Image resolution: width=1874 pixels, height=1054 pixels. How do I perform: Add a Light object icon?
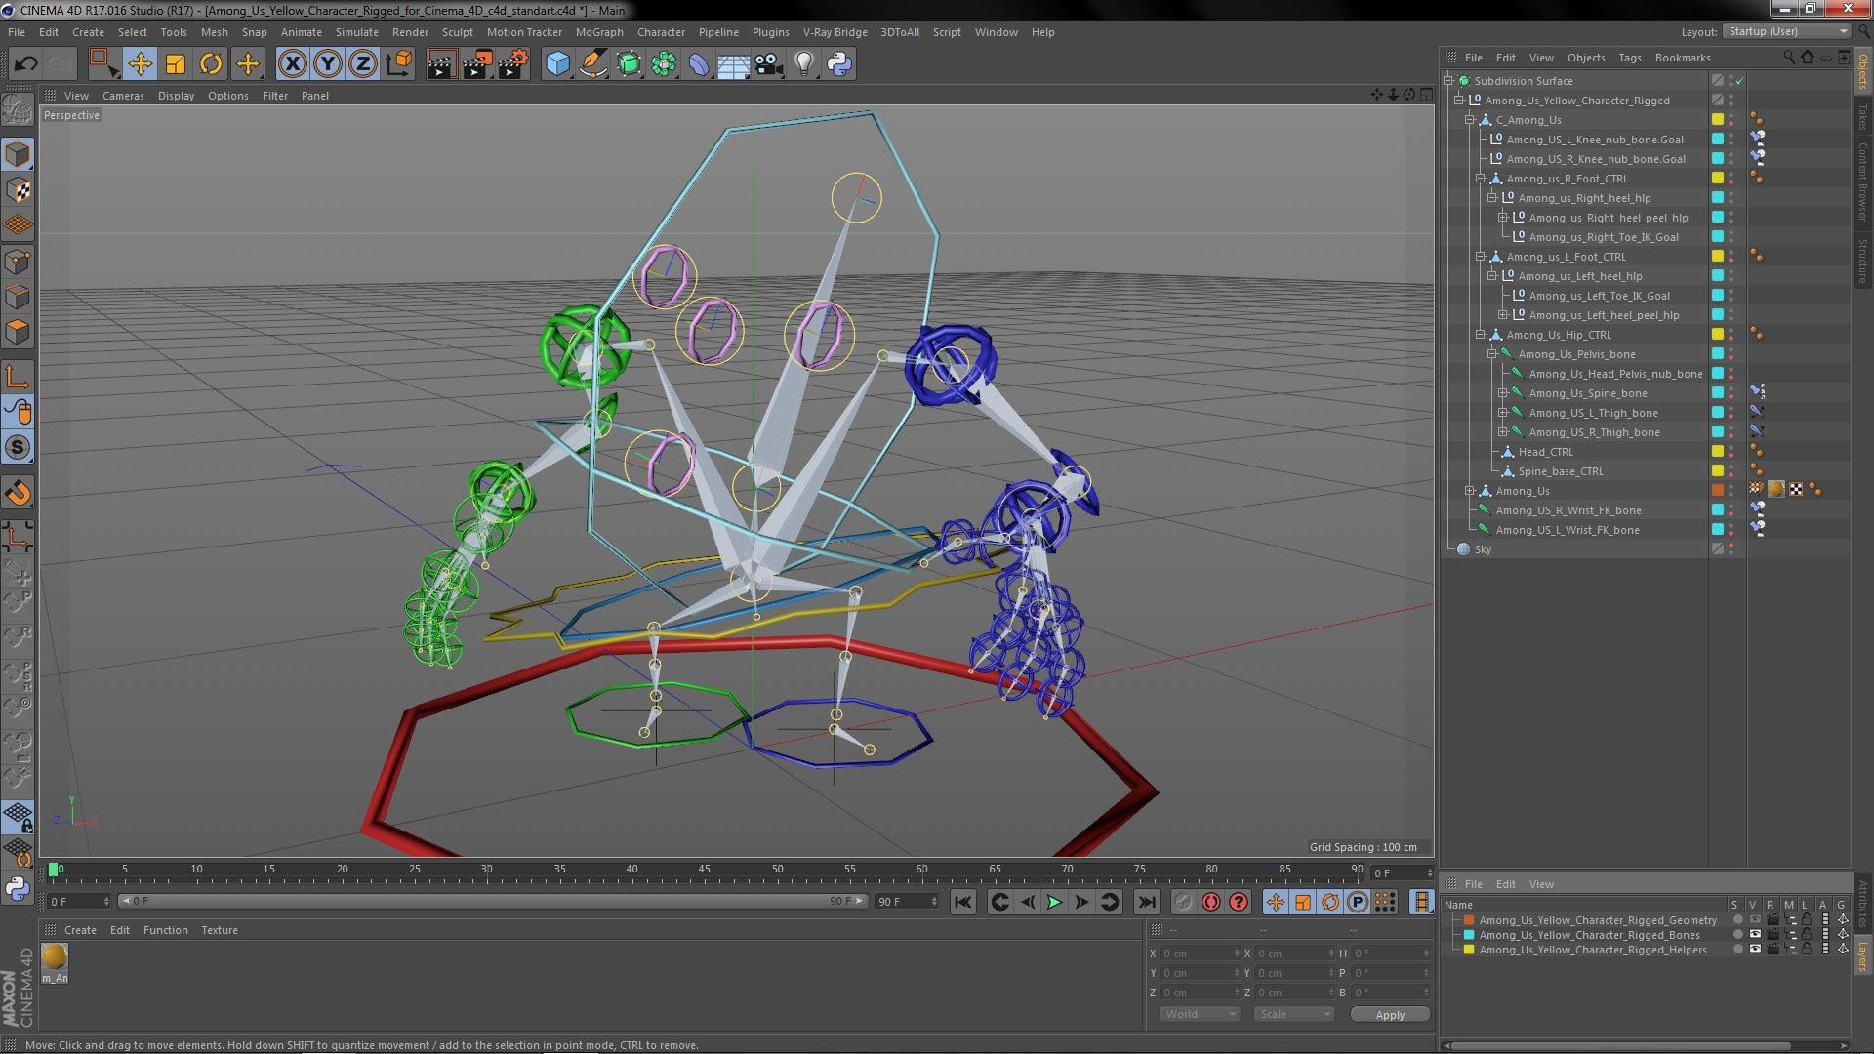[803, 64]
